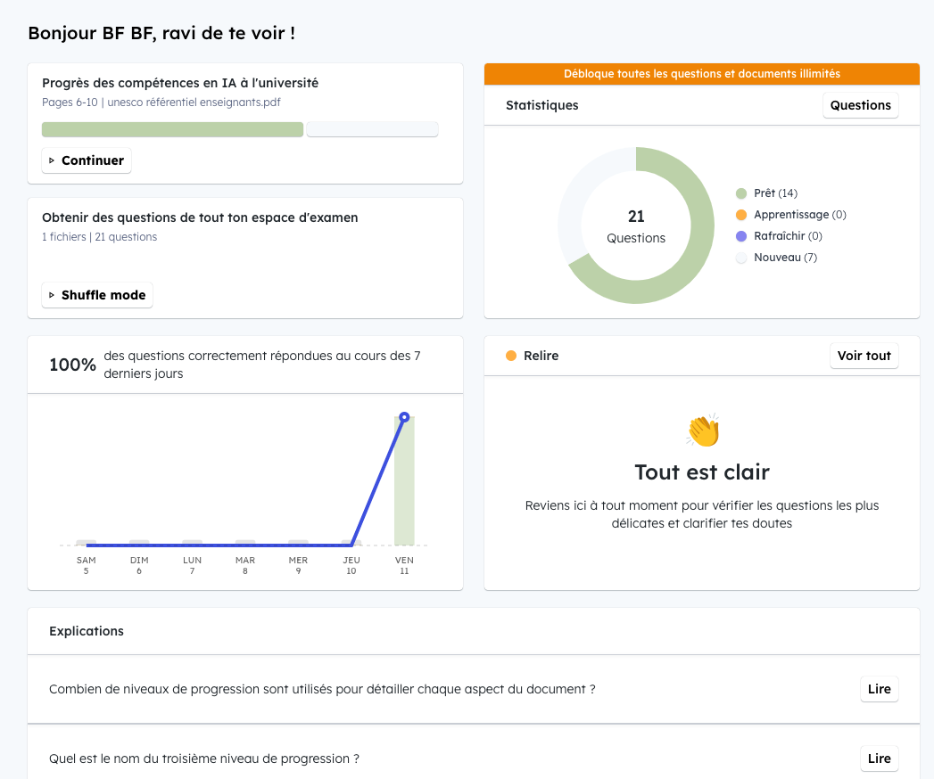Screen dimensions: 934x779
Task: Click the donut chart center showing 21 Questions
Action: 636,226
